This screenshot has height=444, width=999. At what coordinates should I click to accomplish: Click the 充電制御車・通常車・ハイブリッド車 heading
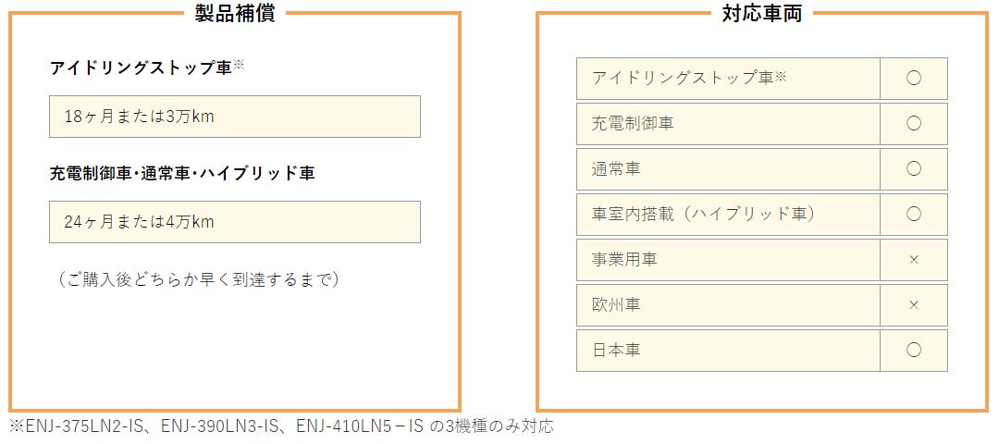click(x=182, y=173)
